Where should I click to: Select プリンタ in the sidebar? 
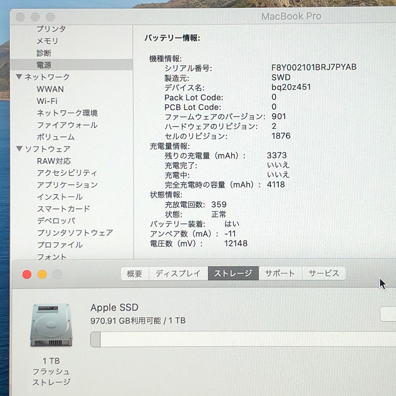coord(51,29)
